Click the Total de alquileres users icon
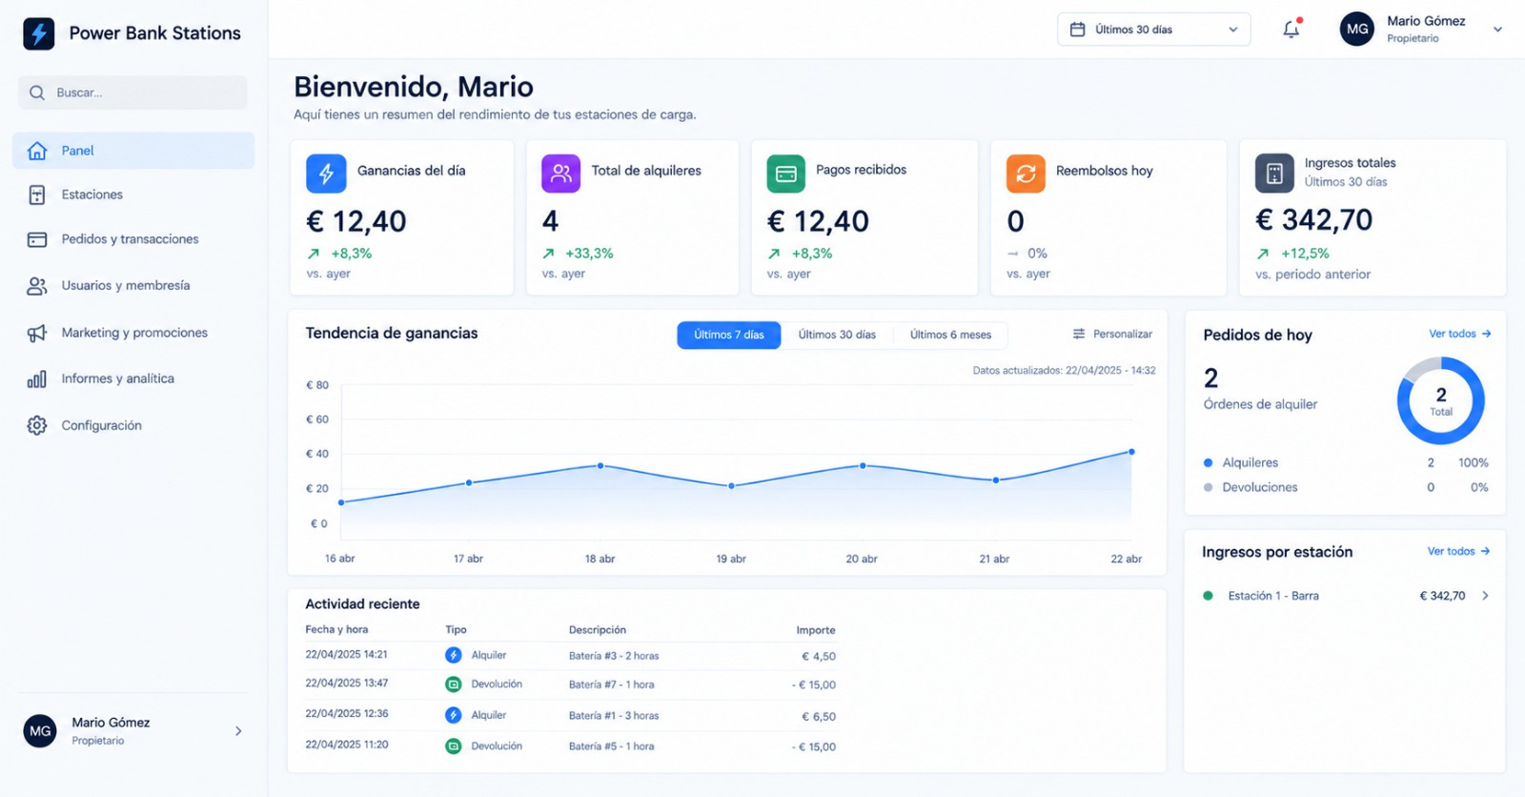Screen dimensions: 1525x797 [x=560, y=174]
